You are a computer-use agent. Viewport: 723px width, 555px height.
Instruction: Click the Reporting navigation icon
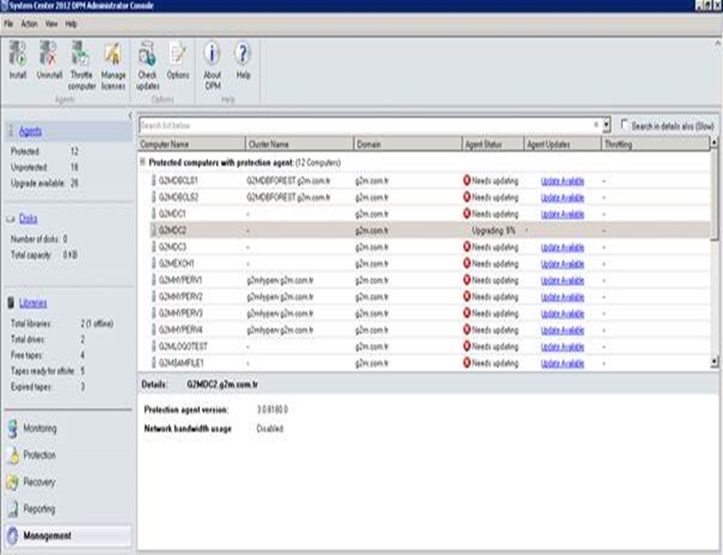pyautogui.click(x=13, y=509)
